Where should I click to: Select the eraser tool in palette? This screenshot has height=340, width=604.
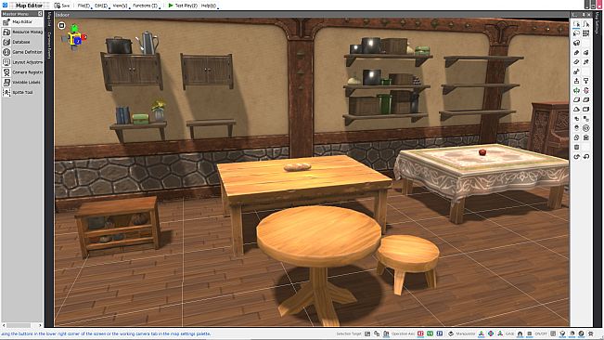(576, 62)
